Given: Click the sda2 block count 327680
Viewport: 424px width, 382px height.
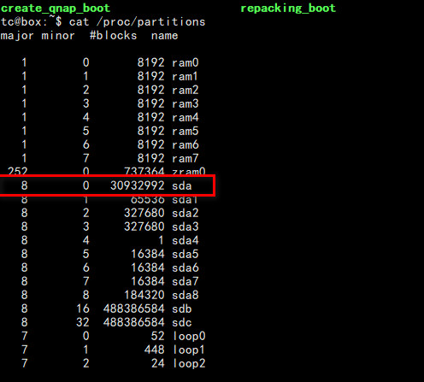Looking at the screenshot, I should 144,213.
